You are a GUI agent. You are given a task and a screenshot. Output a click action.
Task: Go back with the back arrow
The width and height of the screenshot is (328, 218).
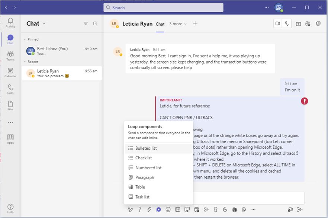[x=6, y=7]
